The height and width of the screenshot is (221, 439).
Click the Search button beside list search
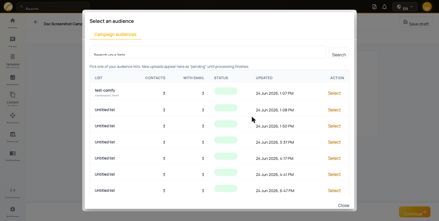pyautogui.click(x=339, y=53)
